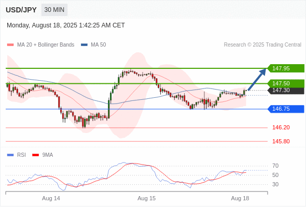Viewport: 306px width, 207px height.
Task: Click the red 9MA legend swatch
Action: [x=35, y=155]
